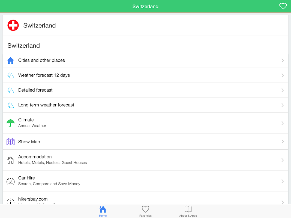Screen dimensions: 291x218
Task: Click the Accommodation house outline icon
Action: 11,160
